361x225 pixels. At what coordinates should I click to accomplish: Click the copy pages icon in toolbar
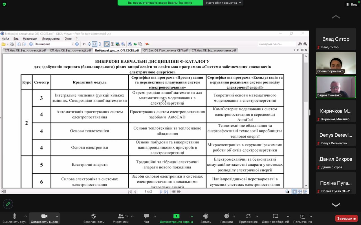tap(140, 44)
